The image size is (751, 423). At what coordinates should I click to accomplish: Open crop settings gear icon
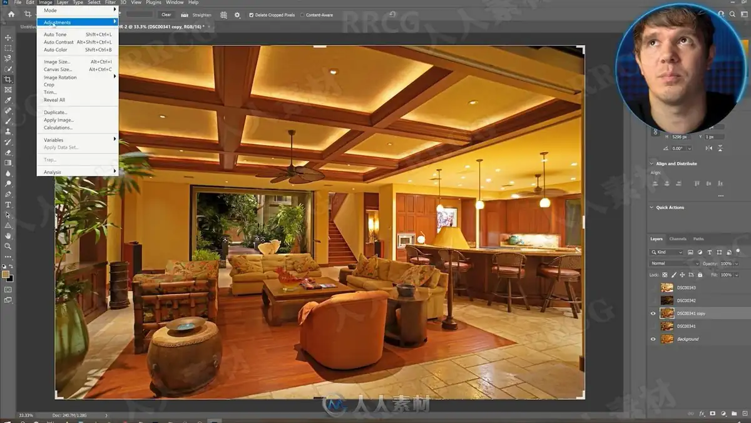click(x=237, y=14)
